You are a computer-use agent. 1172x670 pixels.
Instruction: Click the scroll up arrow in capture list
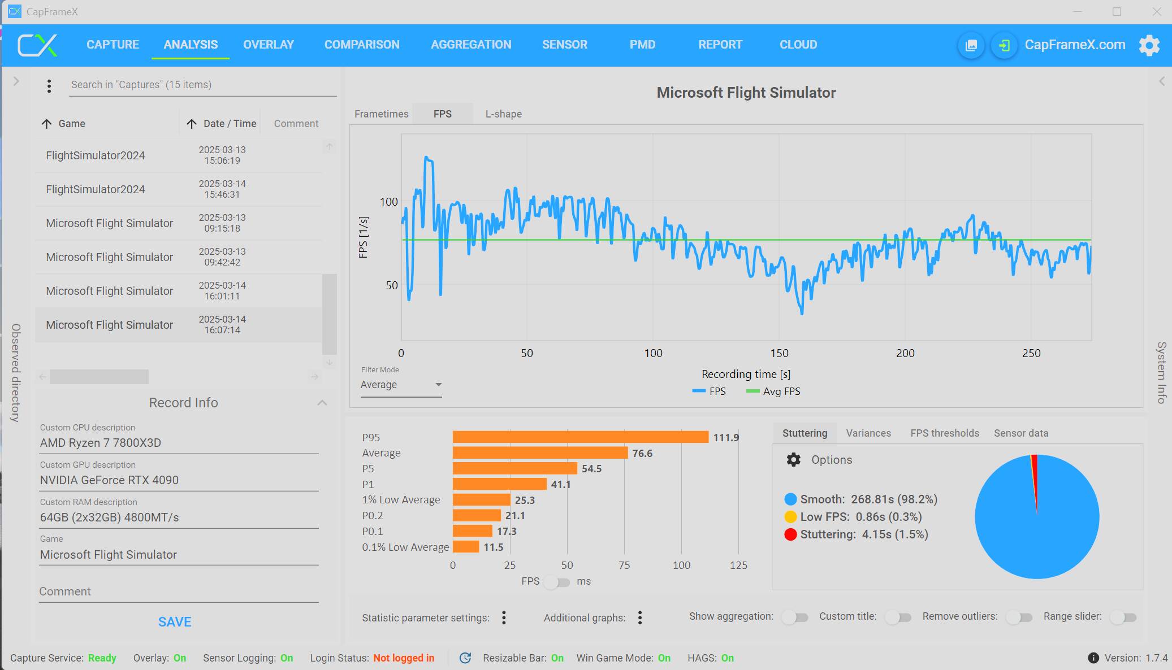[330, 147]
